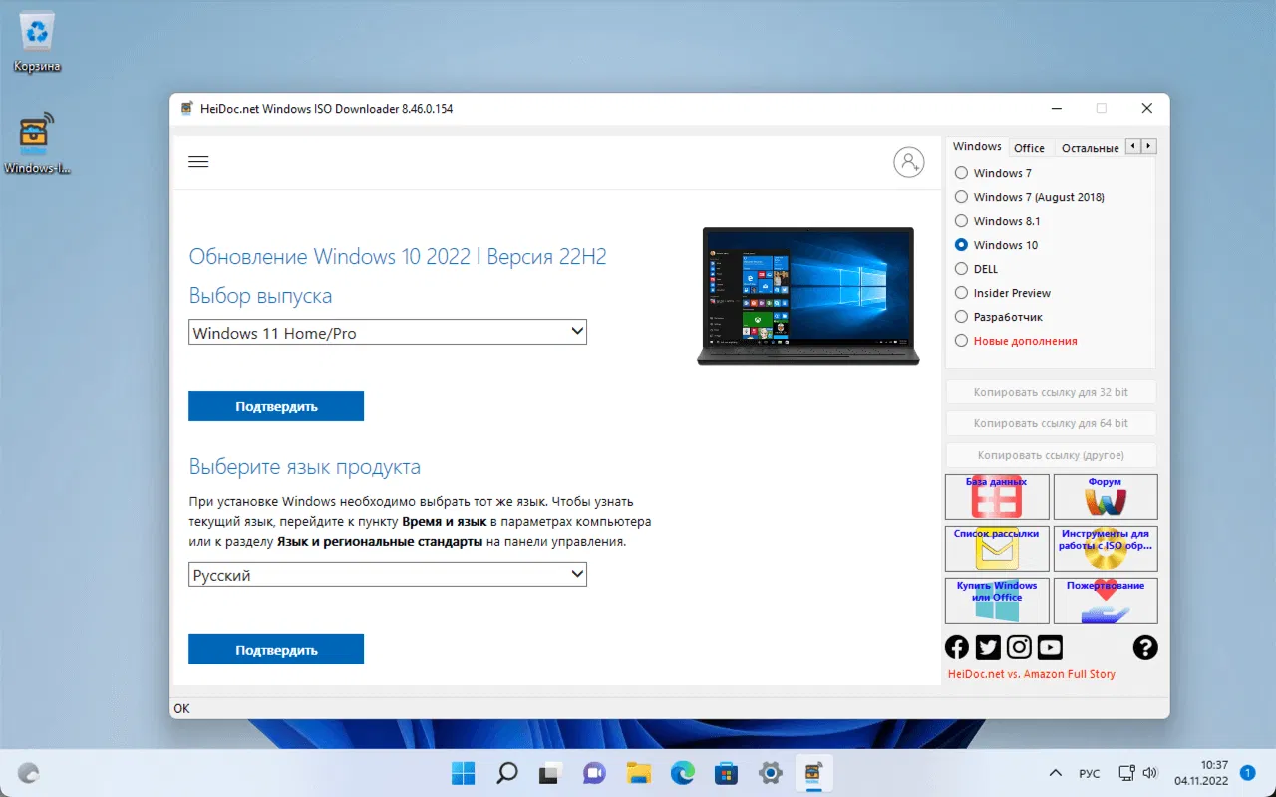Open the Пожертвование donation icon

click(1105, 600)
